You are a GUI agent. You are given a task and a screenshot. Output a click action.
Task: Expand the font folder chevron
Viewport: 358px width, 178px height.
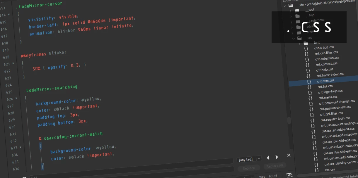coord(299,44)
